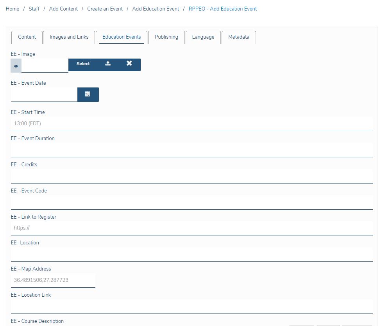This screenshot has height=326, width=385.
Task: Go to Home in the breadcrumb
Action: 13,9
